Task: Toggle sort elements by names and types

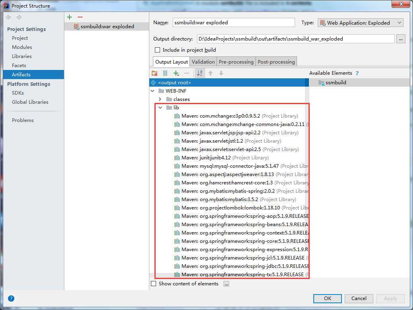Action: pyautogui.click(x=200, y=73)
